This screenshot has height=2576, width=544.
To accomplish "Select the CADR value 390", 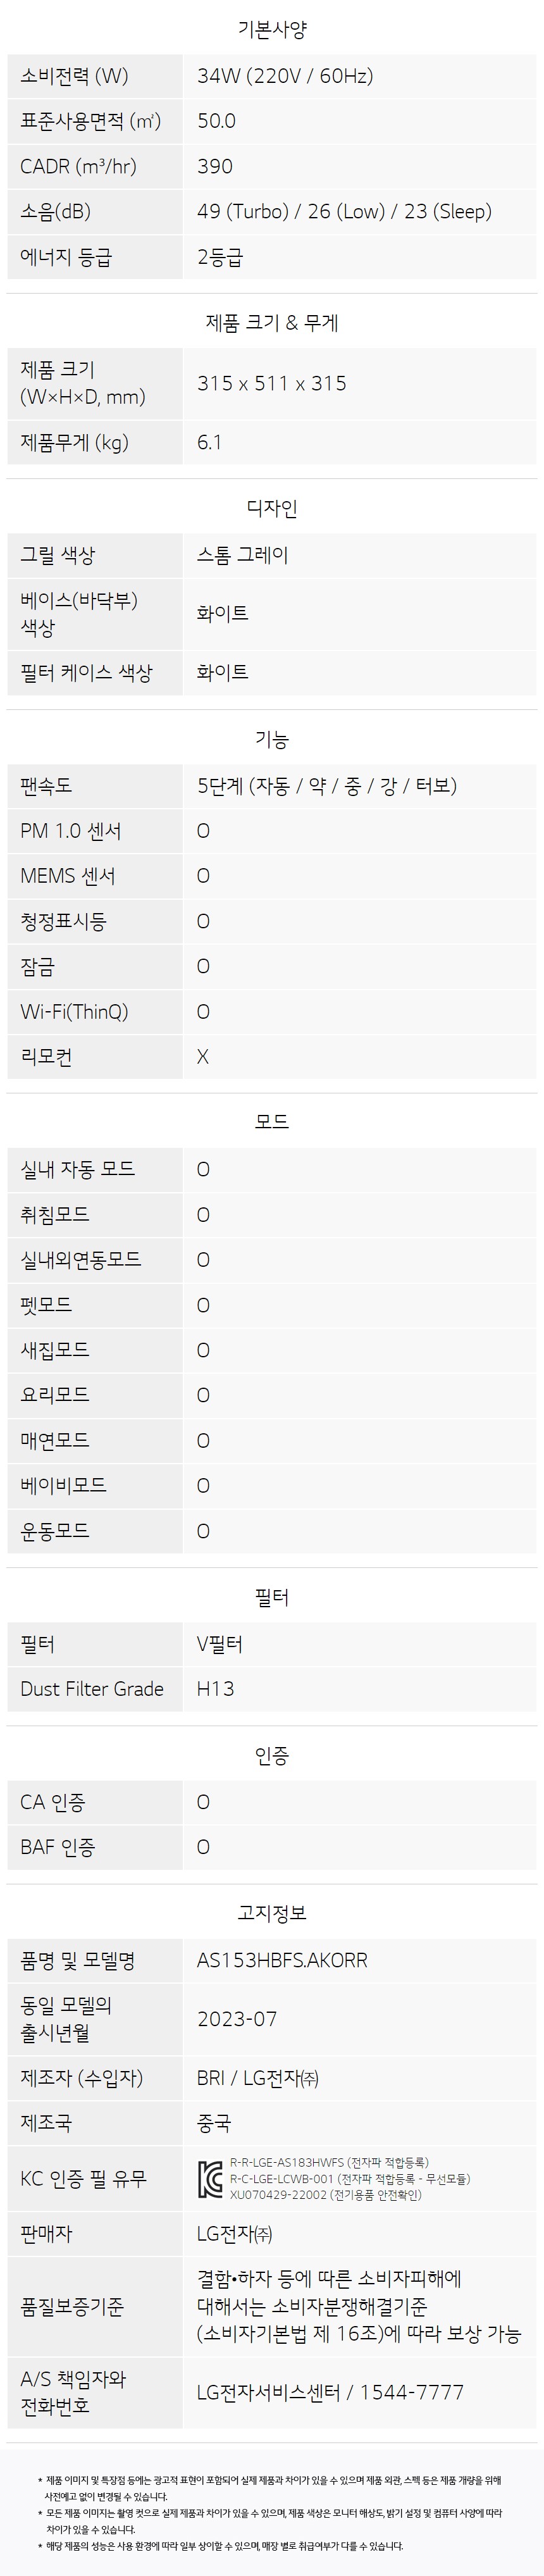I will (215, 166).
